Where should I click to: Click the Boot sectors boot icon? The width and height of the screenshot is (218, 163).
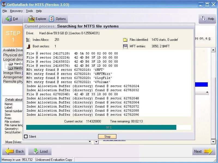pyautogui.click(x=28, y=46)
